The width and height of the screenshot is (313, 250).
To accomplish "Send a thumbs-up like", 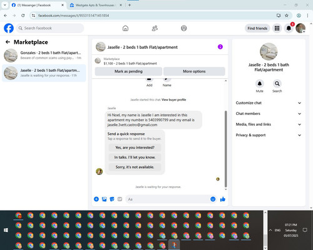I will click(223, 199).
